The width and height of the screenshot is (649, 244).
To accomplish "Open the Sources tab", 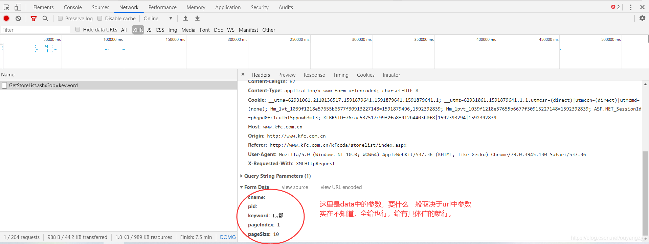I will (x=100, y=7).
